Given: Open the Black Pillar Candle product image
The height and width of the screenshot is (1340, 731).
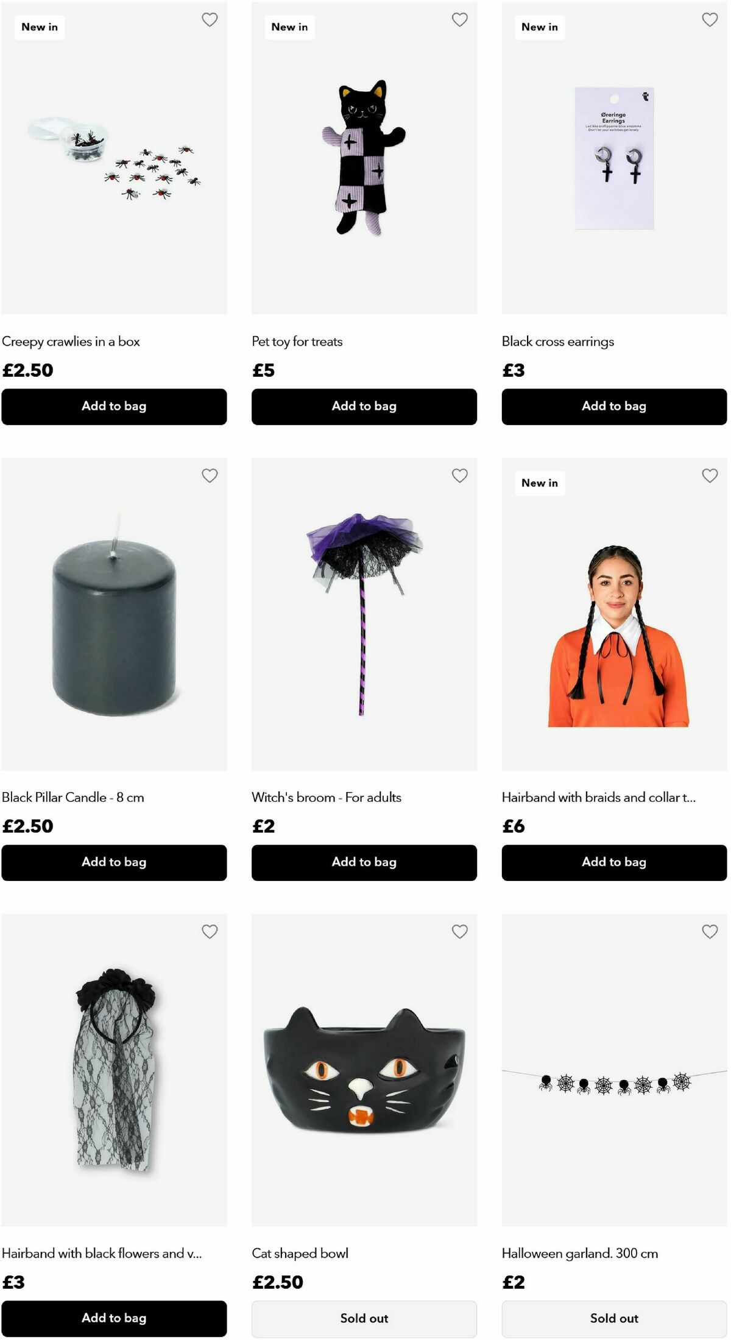Looking at the screenshot, I should click(114, 614).
